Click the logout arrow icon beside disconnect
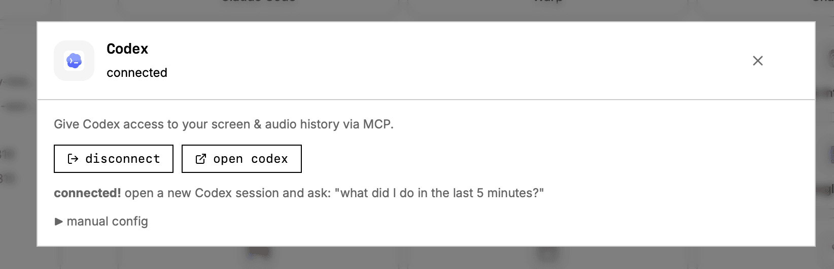834x269 pixels. click(73, 159)
